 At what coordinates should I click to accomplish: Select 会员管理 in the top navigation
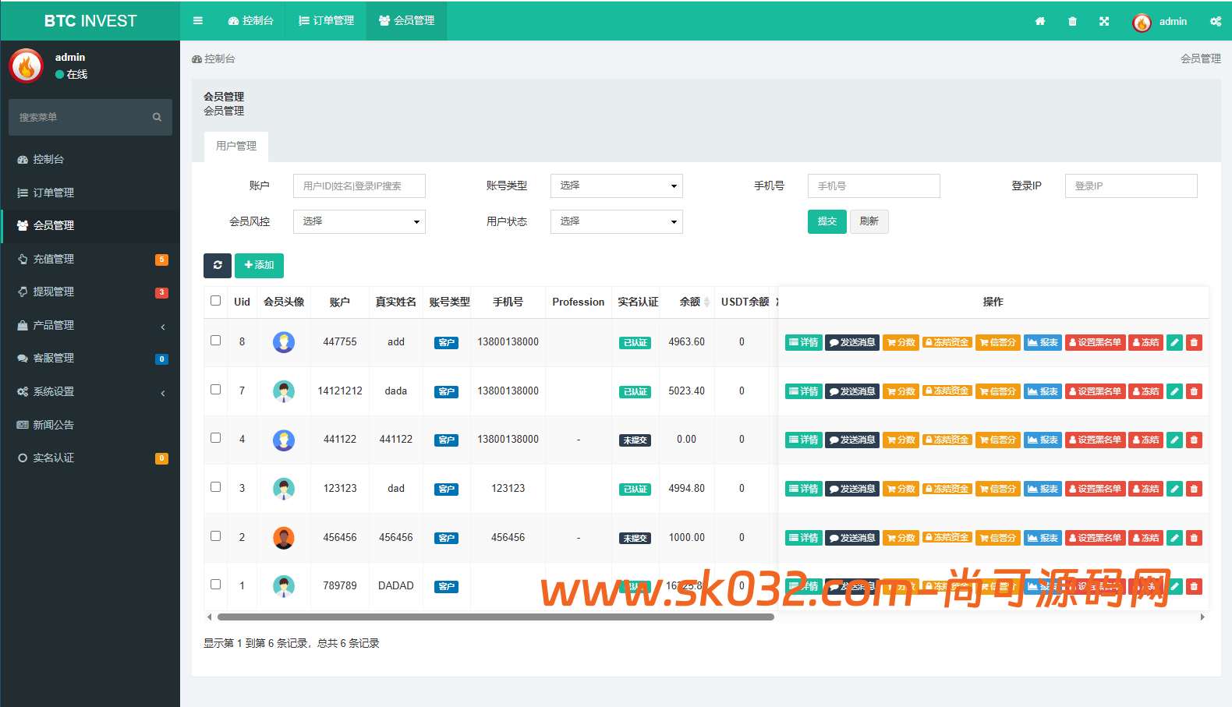click(x=406, y=21)
